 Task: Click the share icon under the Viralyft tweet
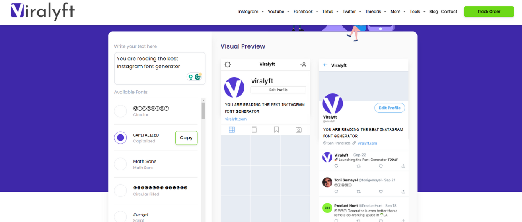tap(403, 166)
